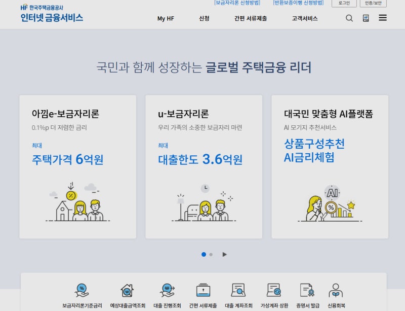Click the 주택가격 6억원 text

coord(68,159)
